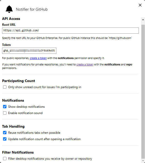Click the Notifier for GitHub title text

coord(32,9)
